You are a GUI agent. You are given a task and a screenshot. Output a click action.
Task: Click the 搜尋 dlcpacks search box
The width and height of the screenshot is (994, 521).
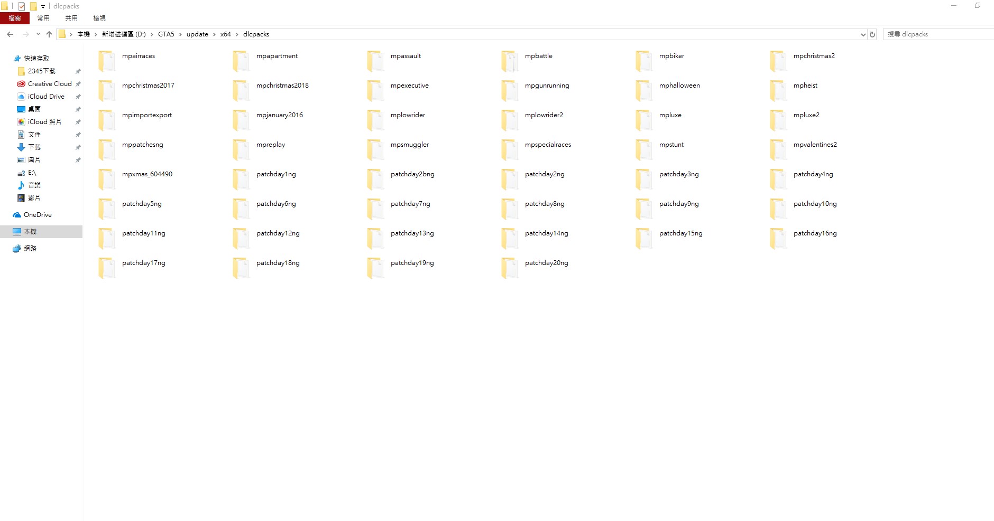938,34
